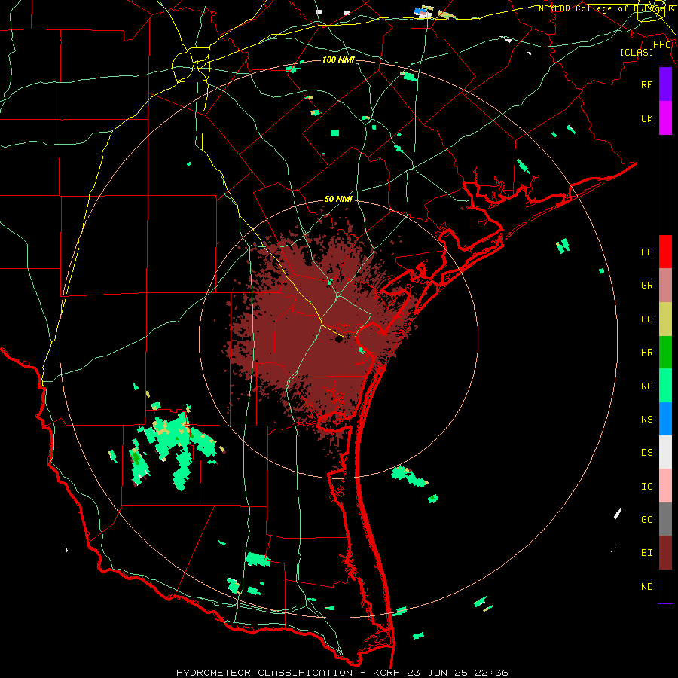Viewport: 678px width, 678px height.
Task: Click the BI legend label
Action: 646,553
